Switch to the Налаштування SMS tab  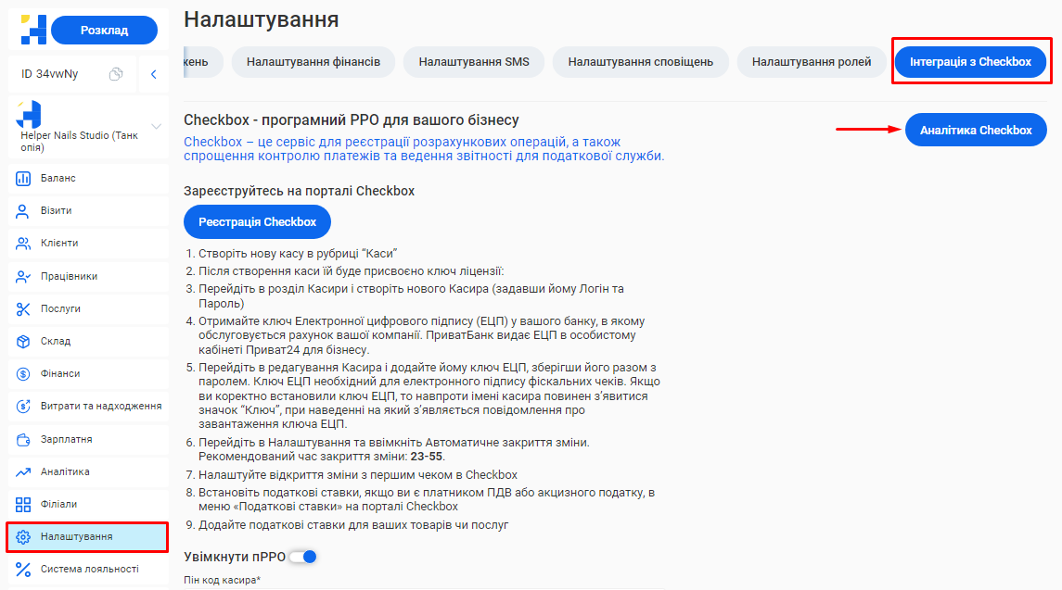point(473,62)
